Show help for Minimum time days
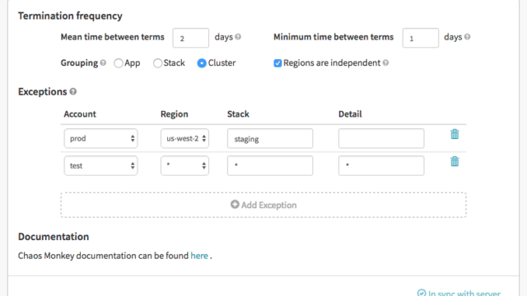This screenshot has height=296, width=527. tap(467, 37)
